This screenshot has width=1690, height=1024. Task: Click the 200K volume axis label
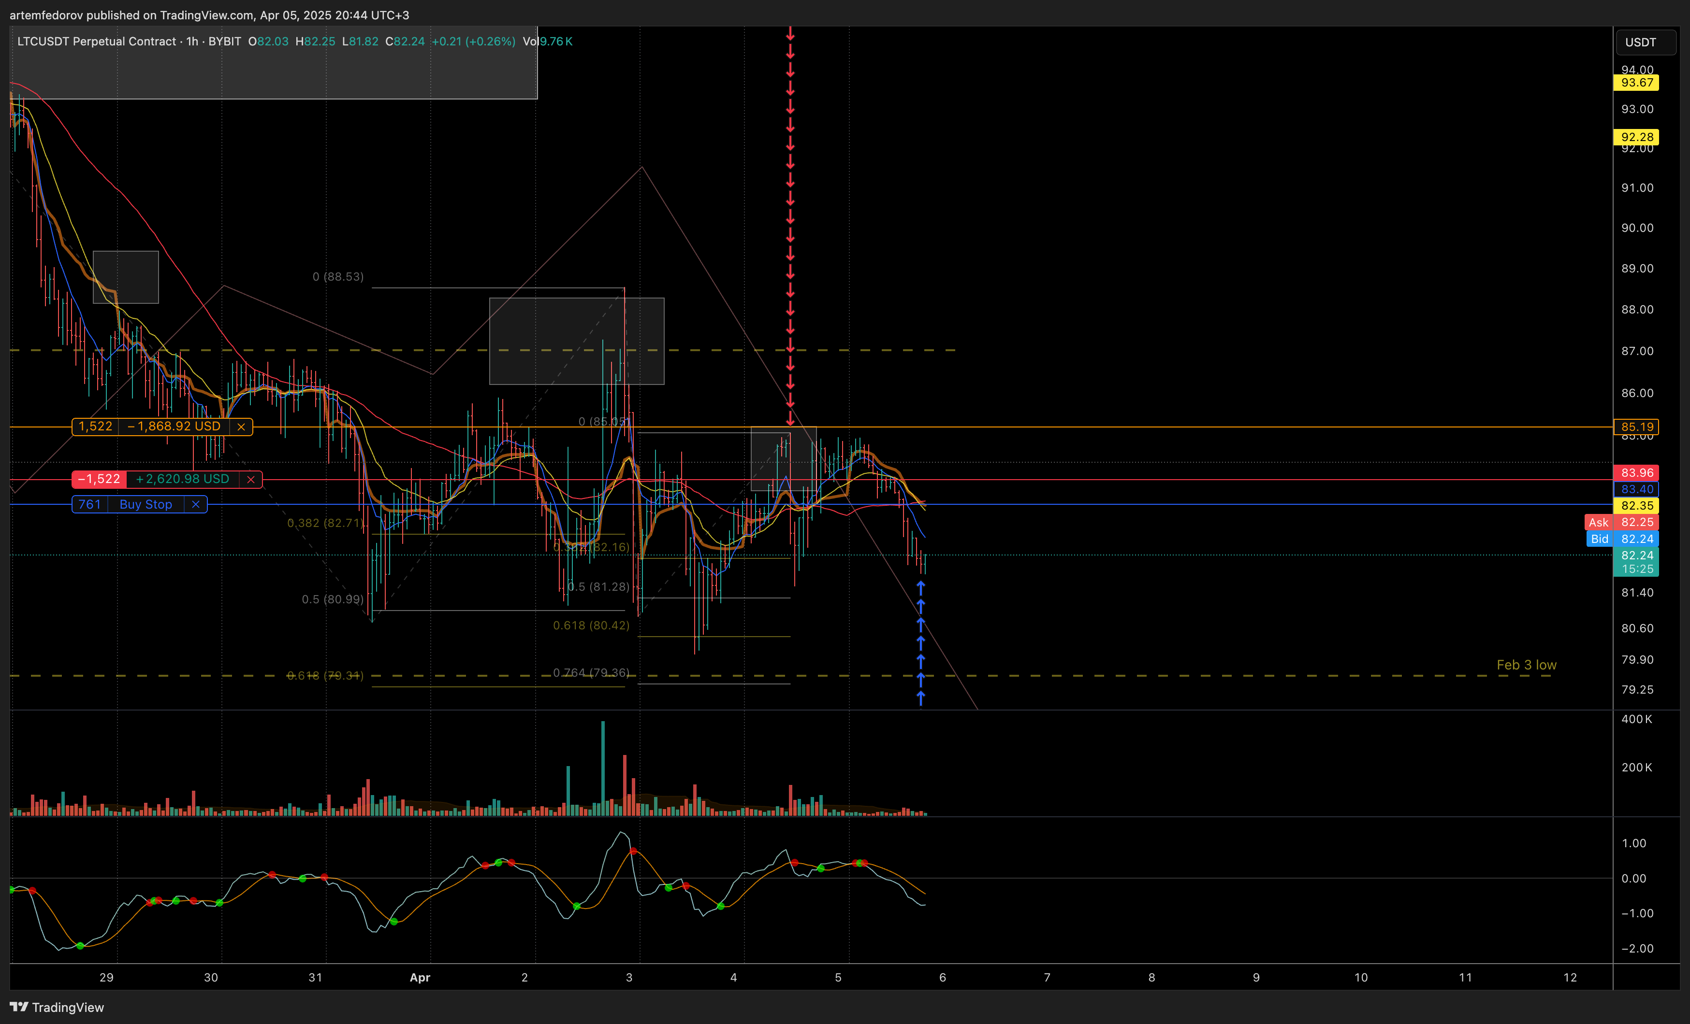pyautogui.click(x=1636, y=768)
